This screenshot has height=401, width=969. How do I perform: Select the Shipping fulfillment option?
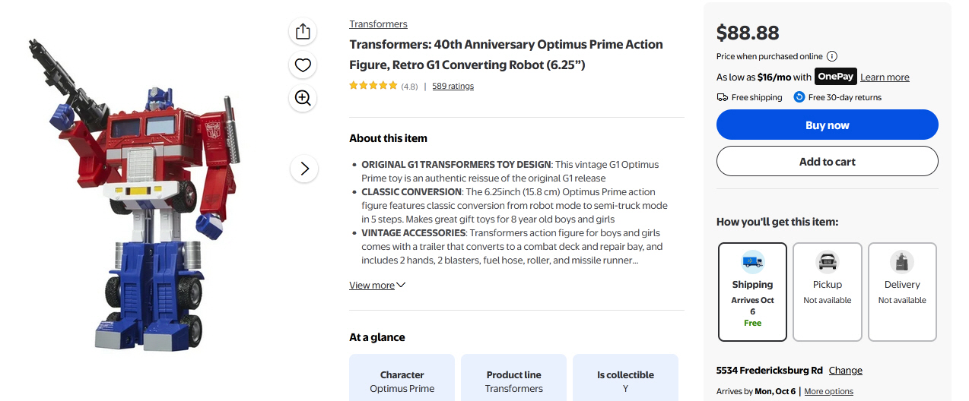click(752, 292)
